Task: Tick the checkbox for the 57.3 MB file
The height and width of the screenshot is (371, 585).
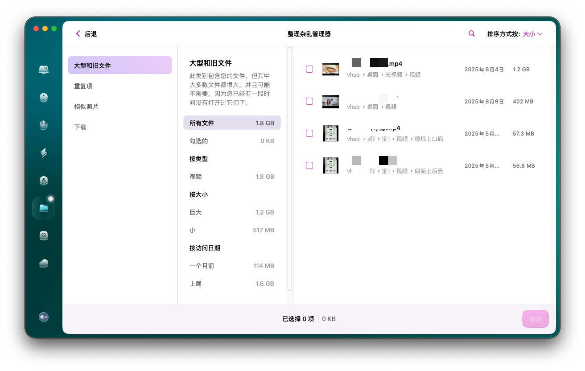Action: pyautogui.click(x=309, y=133)
